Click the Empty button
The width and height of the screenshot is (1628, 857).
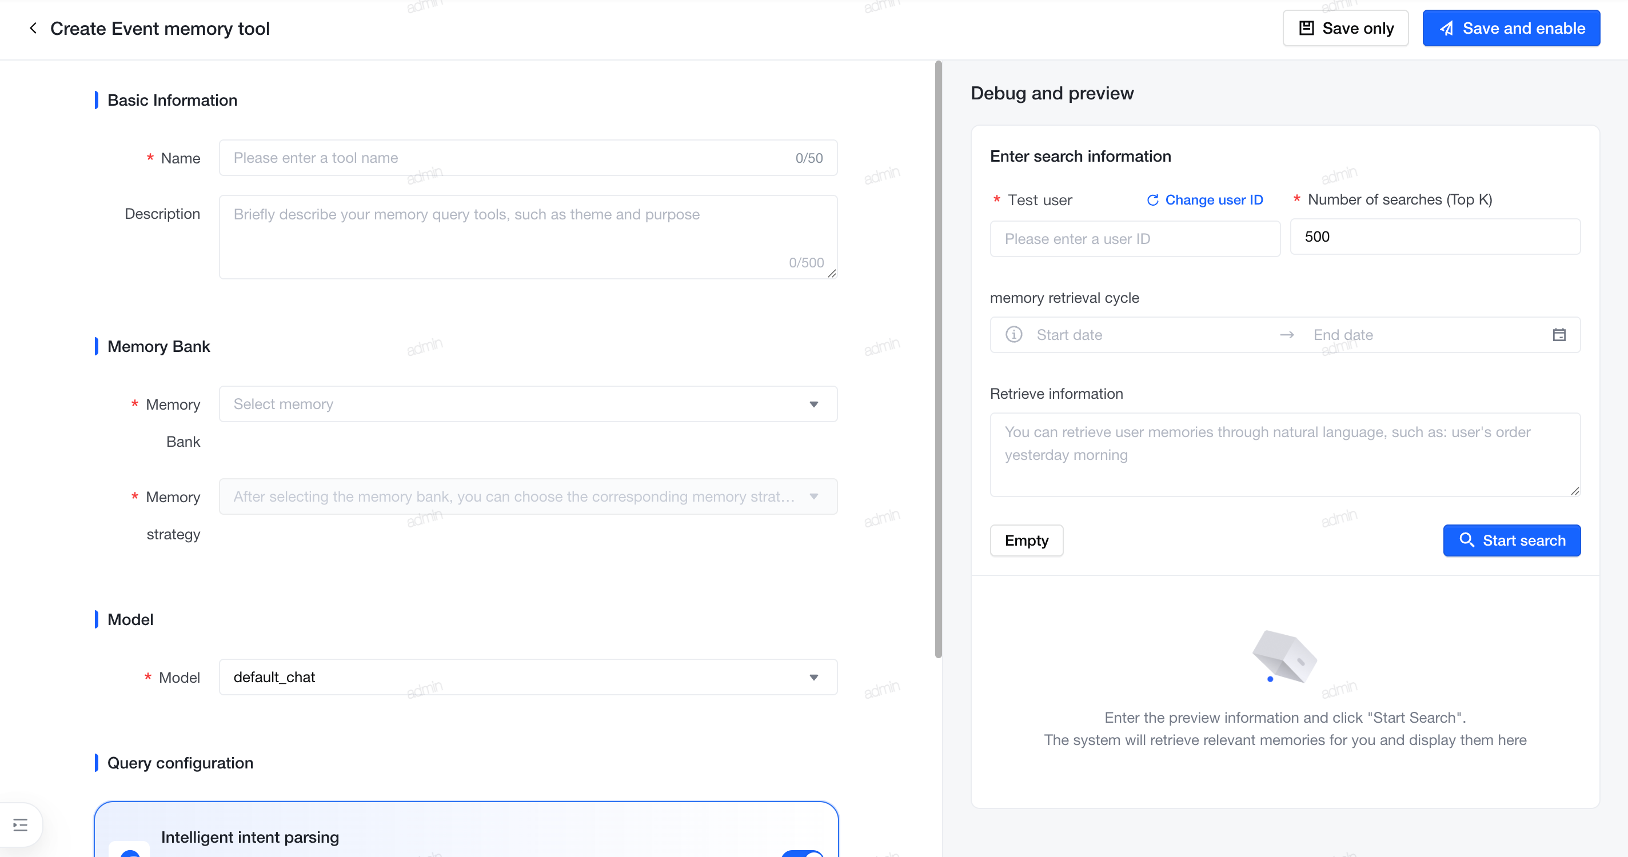point(1026,540)
